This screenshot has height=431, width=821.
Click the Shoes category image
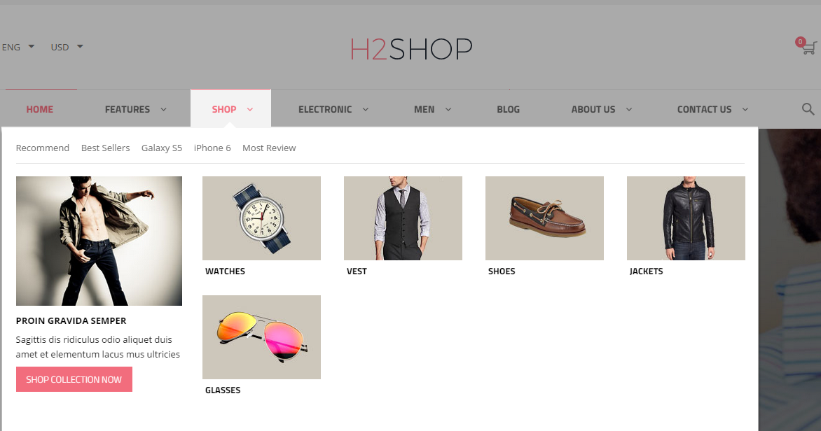(544, 218)
